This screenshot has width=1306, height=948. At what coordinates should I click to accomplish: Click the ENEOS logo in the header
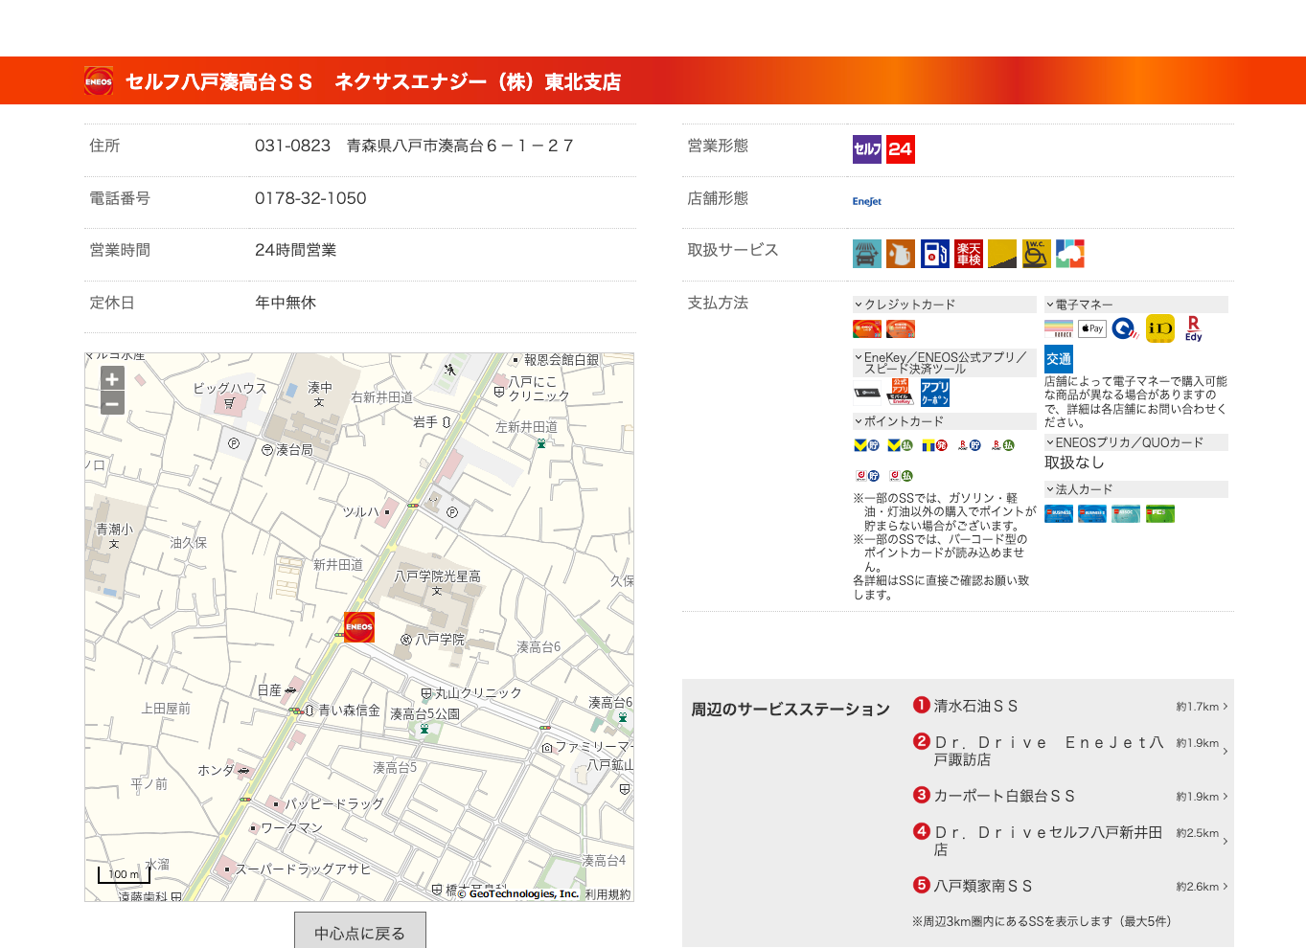coord(99,81)
